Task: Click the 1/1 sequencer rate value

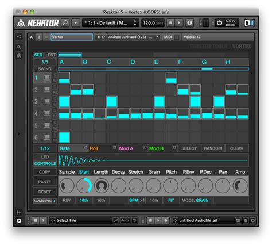Action: pos(45,62)
